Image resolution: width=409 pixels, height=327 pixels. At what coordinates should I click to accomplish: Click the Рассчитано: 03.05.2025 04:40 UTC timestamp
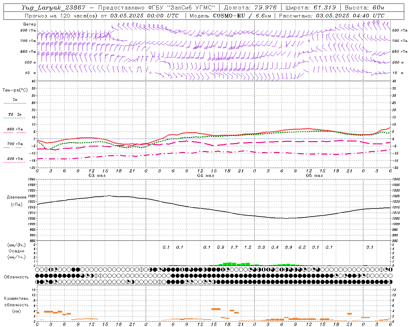coord(332,16)
